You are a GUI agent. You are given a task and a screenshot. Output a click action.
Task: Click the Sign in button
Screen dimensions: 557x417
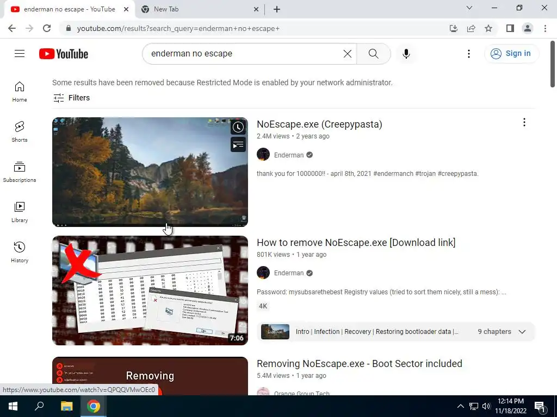(x=511, y=54)
